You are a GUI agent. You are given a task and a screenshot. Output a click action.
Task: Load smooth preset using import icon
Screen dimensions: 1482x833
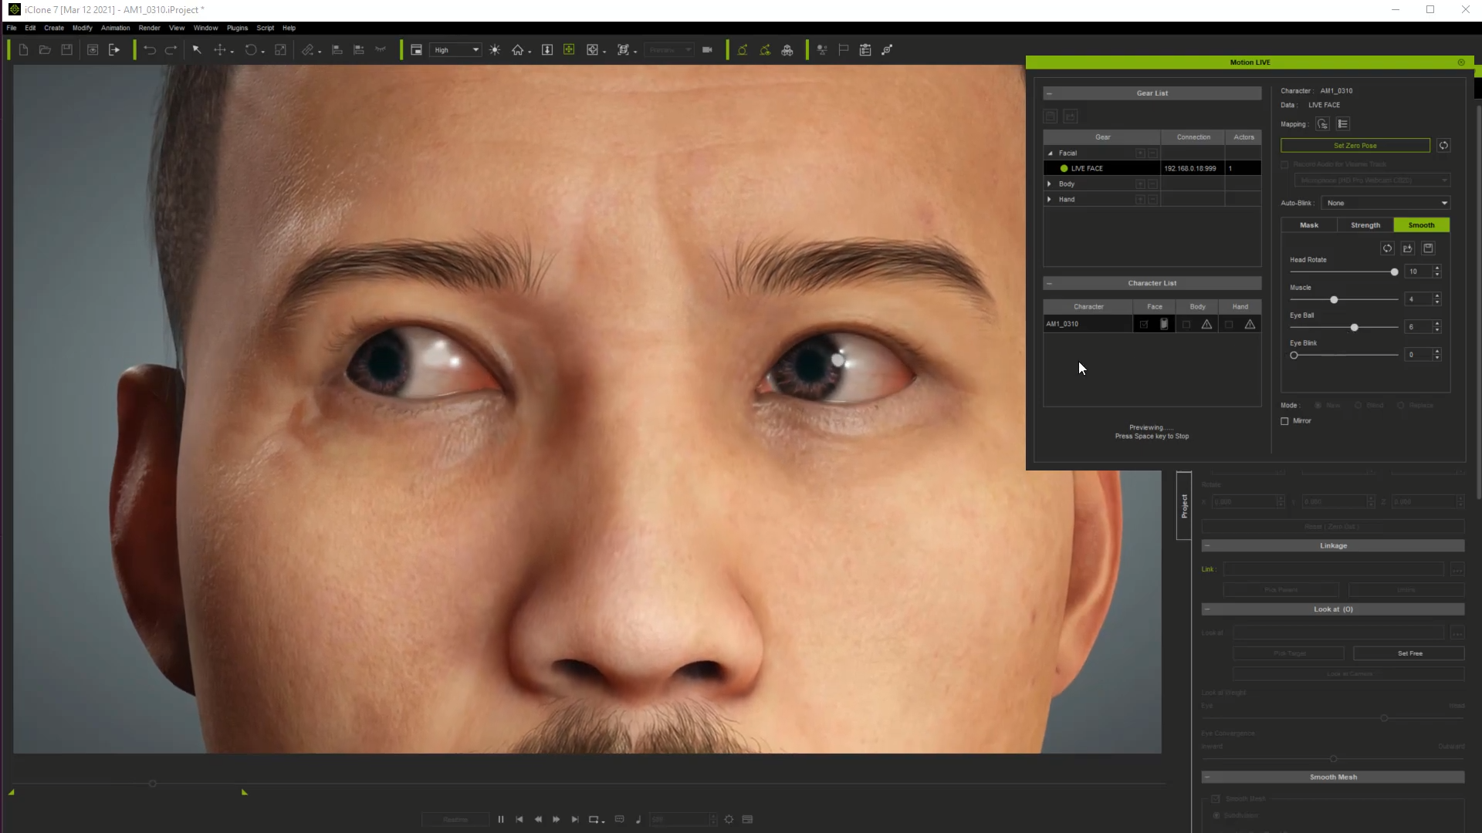coord(1408,248)
